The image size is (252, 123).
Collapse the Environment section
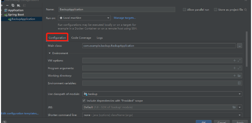[x=50, y=53]
